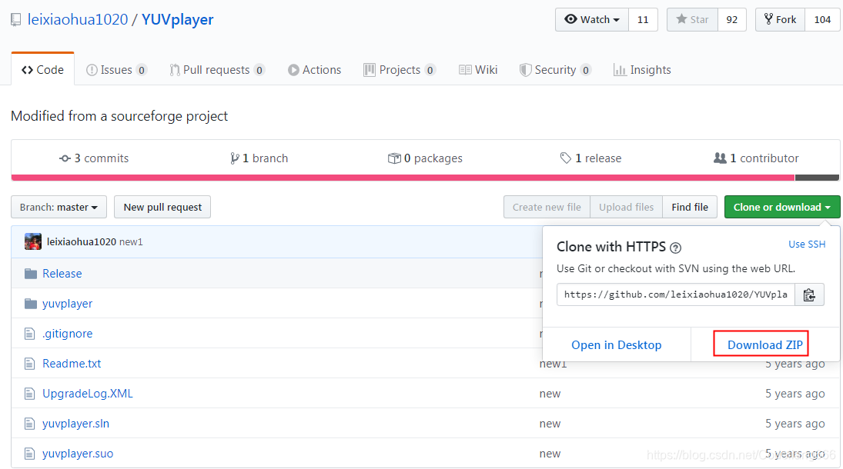Open the Release folder
The width and height of the screenshot is (843, 469).
(x=62, y=274)
